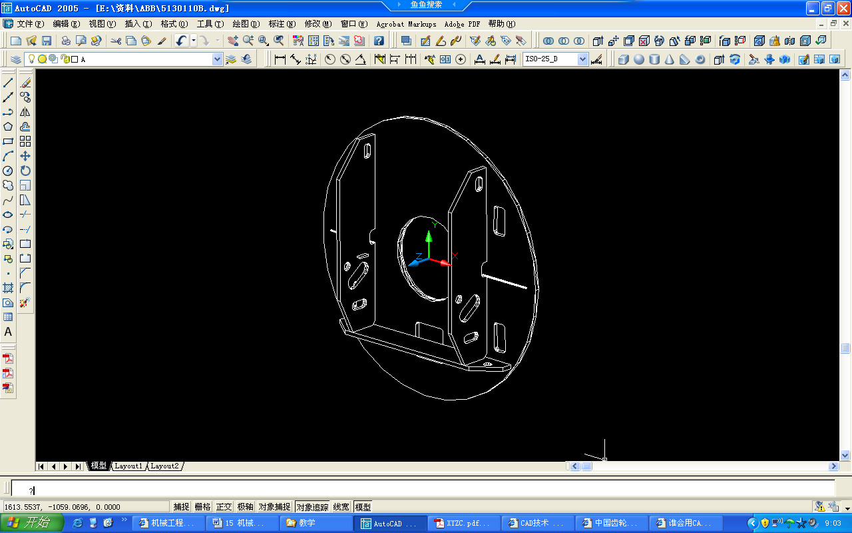This screenshot has height=533, width=852.
Task: Open XYZC.pdf taskbar button
Action: coord(463,523)
